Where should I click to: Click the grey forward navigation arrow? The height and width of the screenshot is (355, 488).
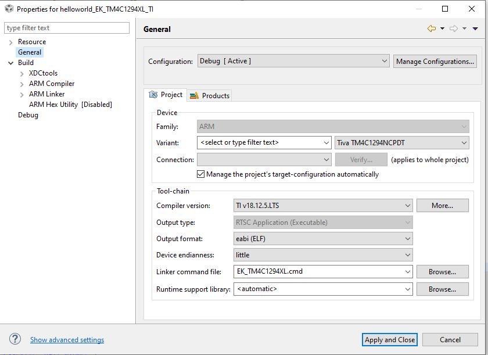click(x=454, y=28)
